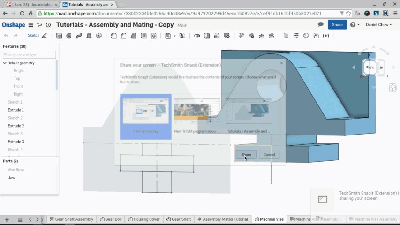Select Origin in feature list

(19, 70)
